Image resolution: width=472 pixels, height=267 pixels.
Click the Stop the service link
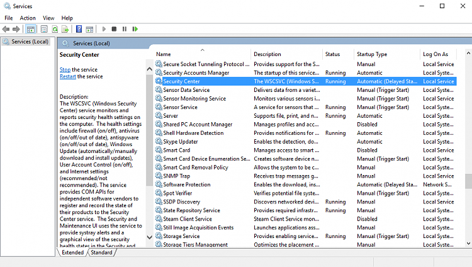click(65, 70)
